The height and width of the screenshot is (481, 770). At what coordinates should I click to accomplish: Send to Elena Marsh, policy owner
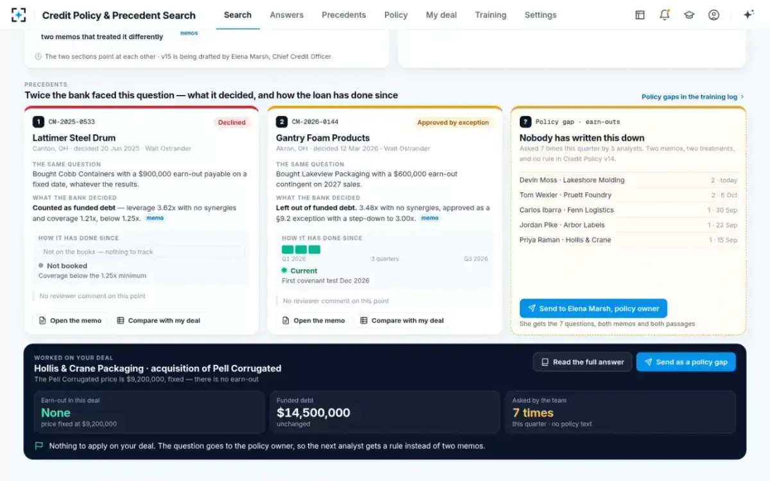tap(594, 308)
